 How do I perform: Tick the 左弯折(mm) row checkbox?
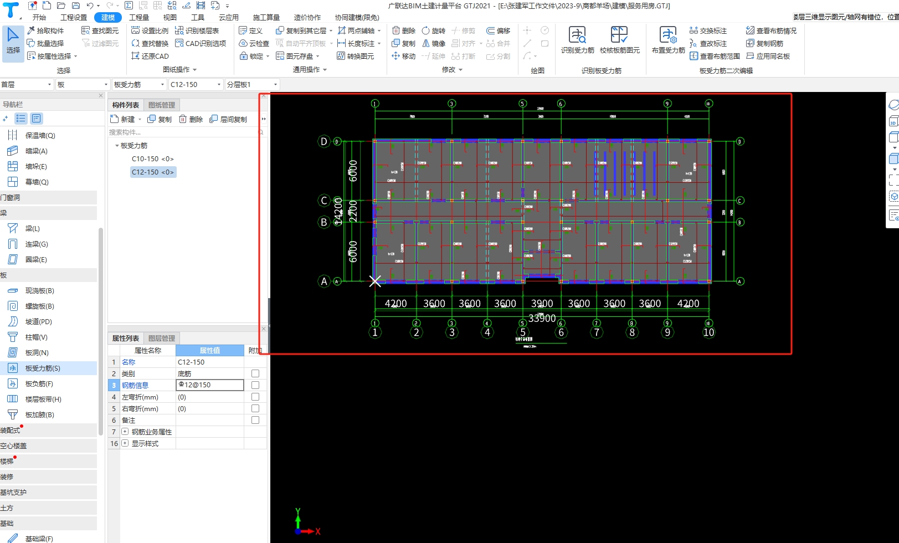click(255, 397)
